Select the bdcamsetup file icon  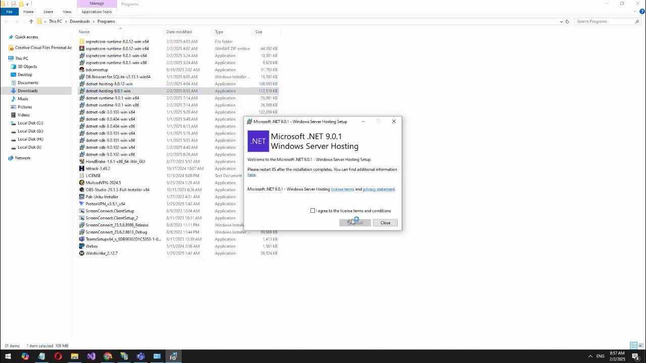pyautogui.click(x=82, y=70)
